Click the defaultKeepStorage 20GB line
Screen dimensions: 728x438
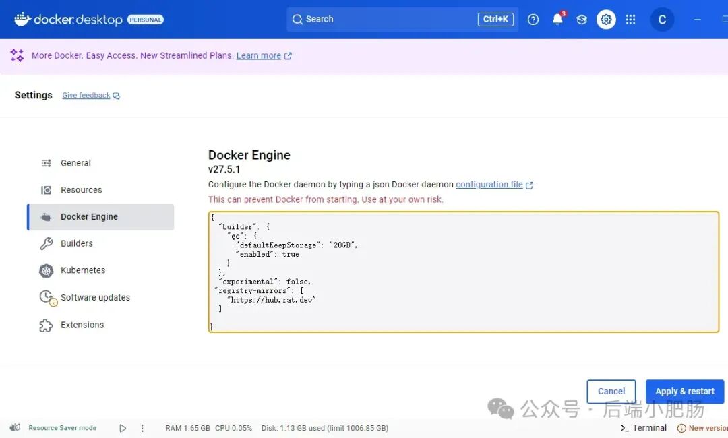[296, 245]
